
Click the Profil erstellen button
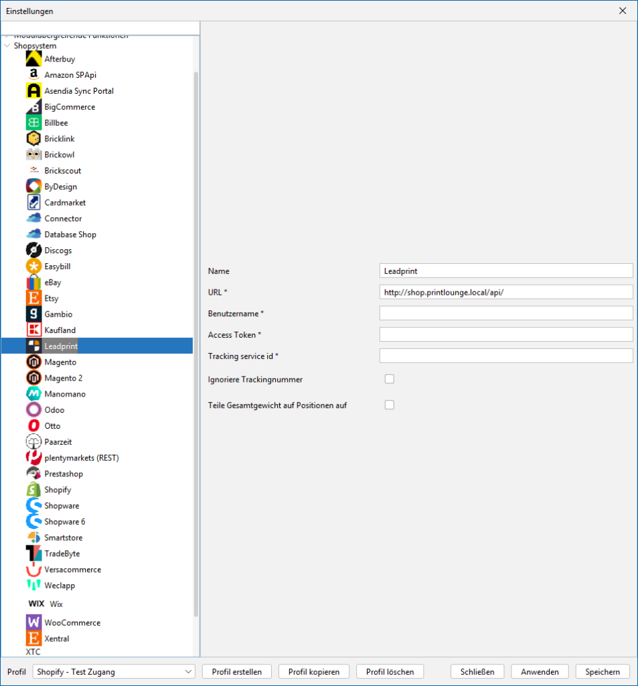pos(236,671)
